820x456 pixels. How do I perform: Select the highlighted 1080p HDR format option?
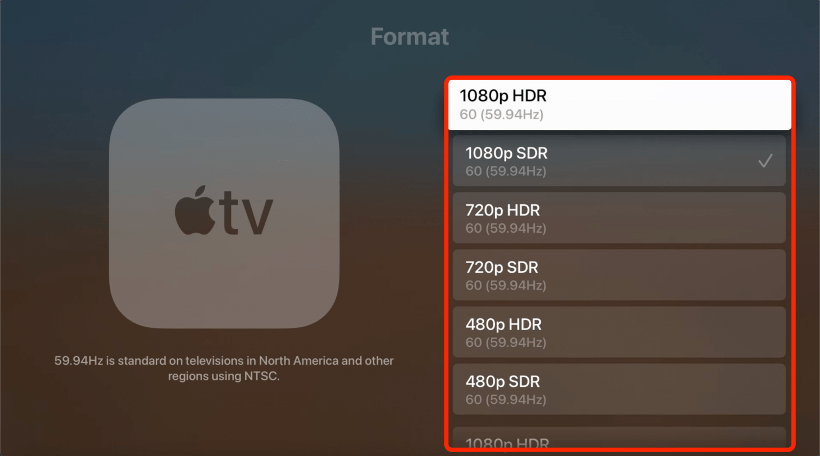620,105
